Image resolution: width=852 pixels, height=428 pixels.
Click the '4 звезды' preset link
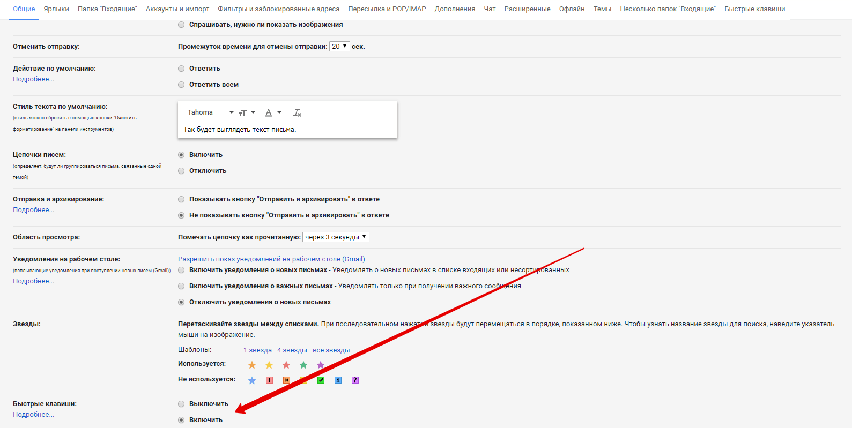point(292,350)
